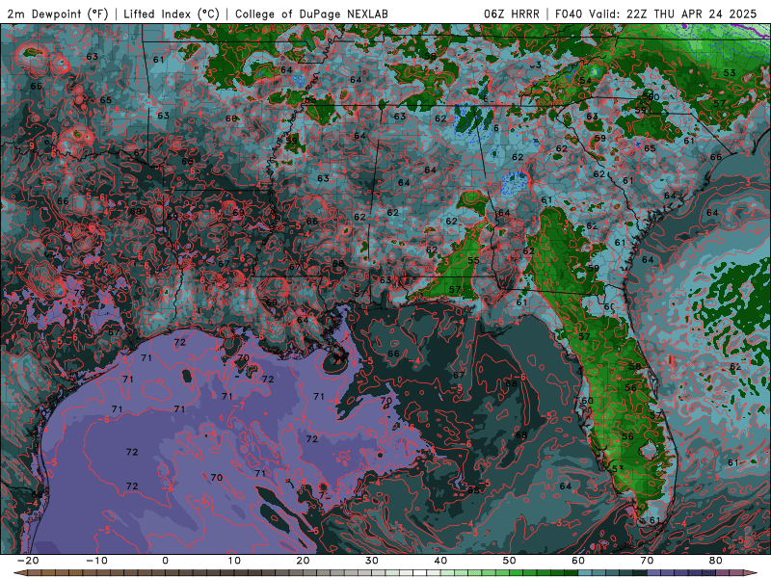
Task: Click the 80 label on the color scale
Action: click(716, 561)
